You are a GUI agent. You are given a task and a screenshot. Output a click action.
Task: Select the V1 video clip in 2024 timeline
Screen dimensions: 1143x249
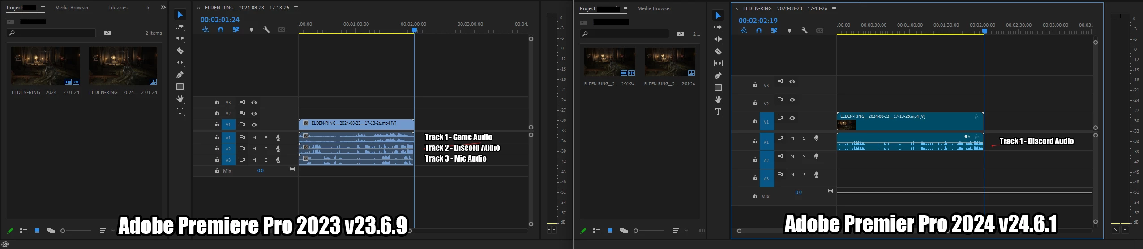910,121
